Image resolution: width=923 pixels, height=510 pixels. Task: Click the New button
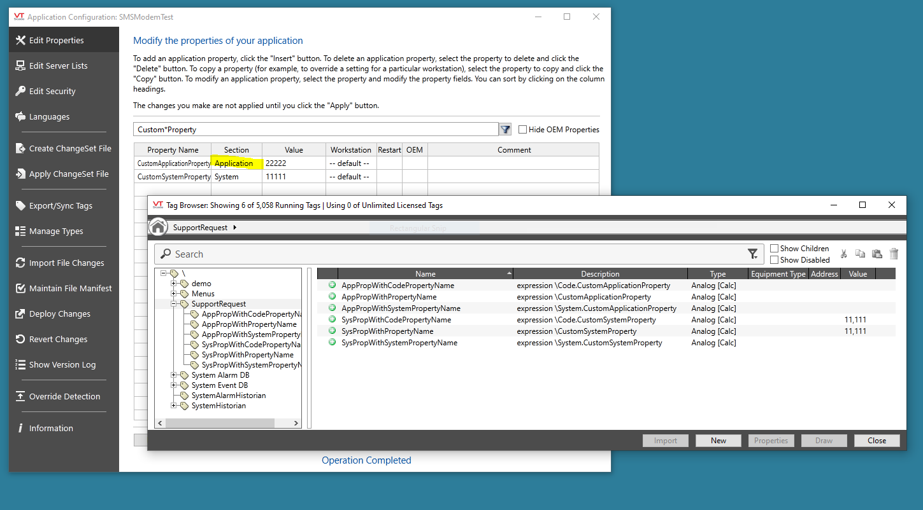pyautogui.click(x=718, y=441)
